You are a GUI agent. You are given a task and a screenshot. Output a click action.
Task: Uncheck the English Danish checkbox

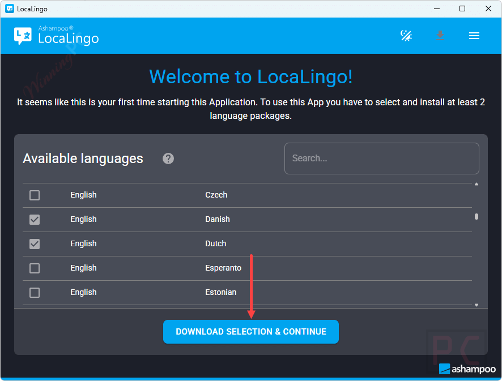pyautogui.click(x=35, y=220)
